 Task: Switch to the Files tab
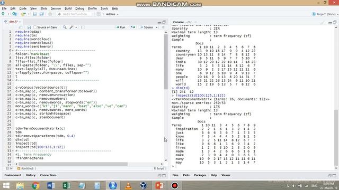click(175, 175)
